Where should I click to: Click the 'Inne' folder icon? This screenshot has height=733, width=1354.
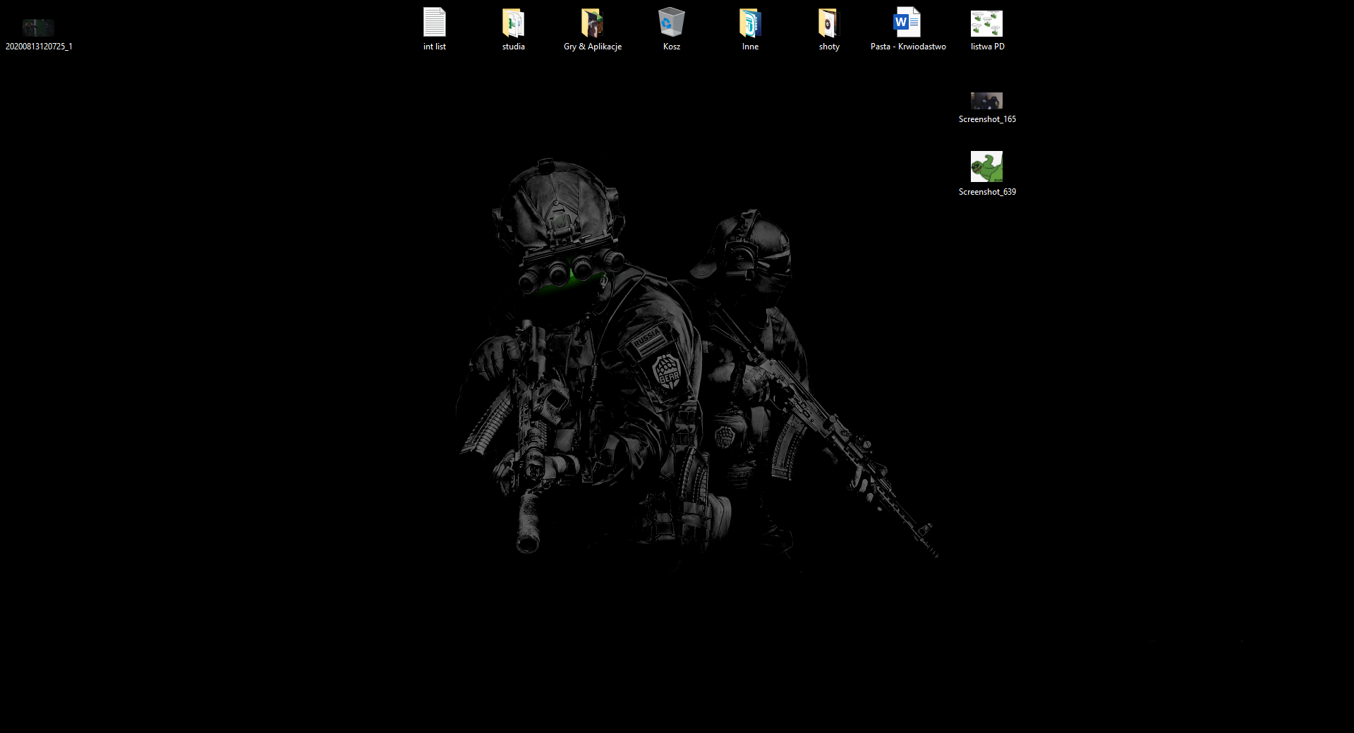750,23
